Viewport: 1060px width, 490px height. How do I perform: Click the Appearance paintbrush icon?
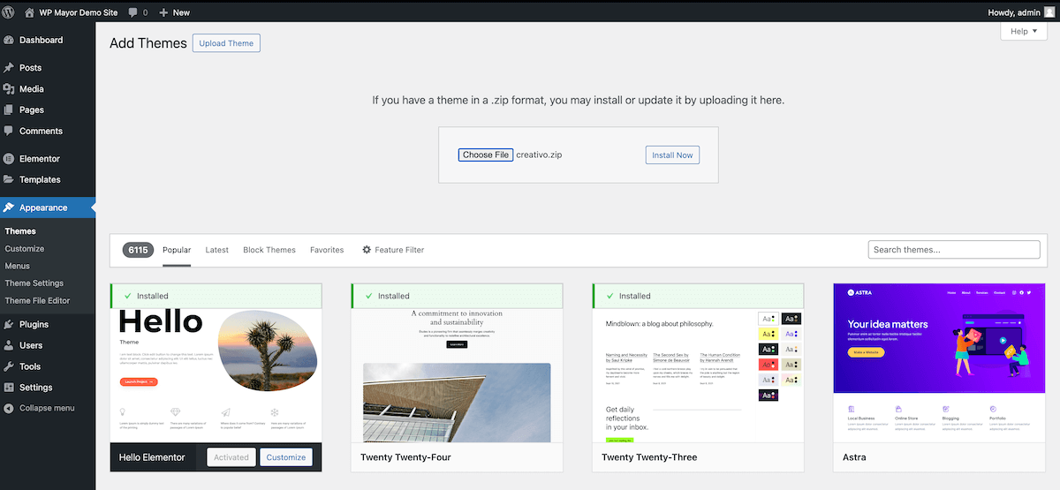pyautogui.click(x=9, y=208)
